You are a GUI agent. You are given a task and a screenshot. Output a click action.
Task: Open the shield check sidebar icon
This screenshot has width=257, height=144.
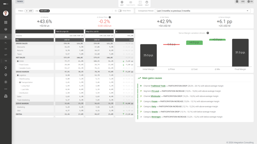(x=6, y=75)
